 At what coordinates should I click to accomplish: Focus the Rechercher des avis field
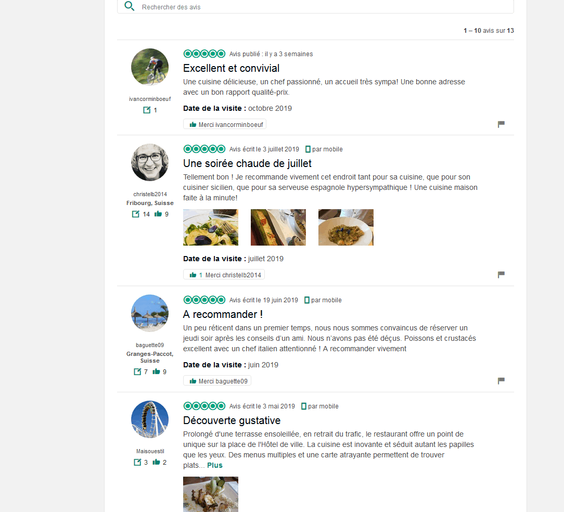pos(315,7)
